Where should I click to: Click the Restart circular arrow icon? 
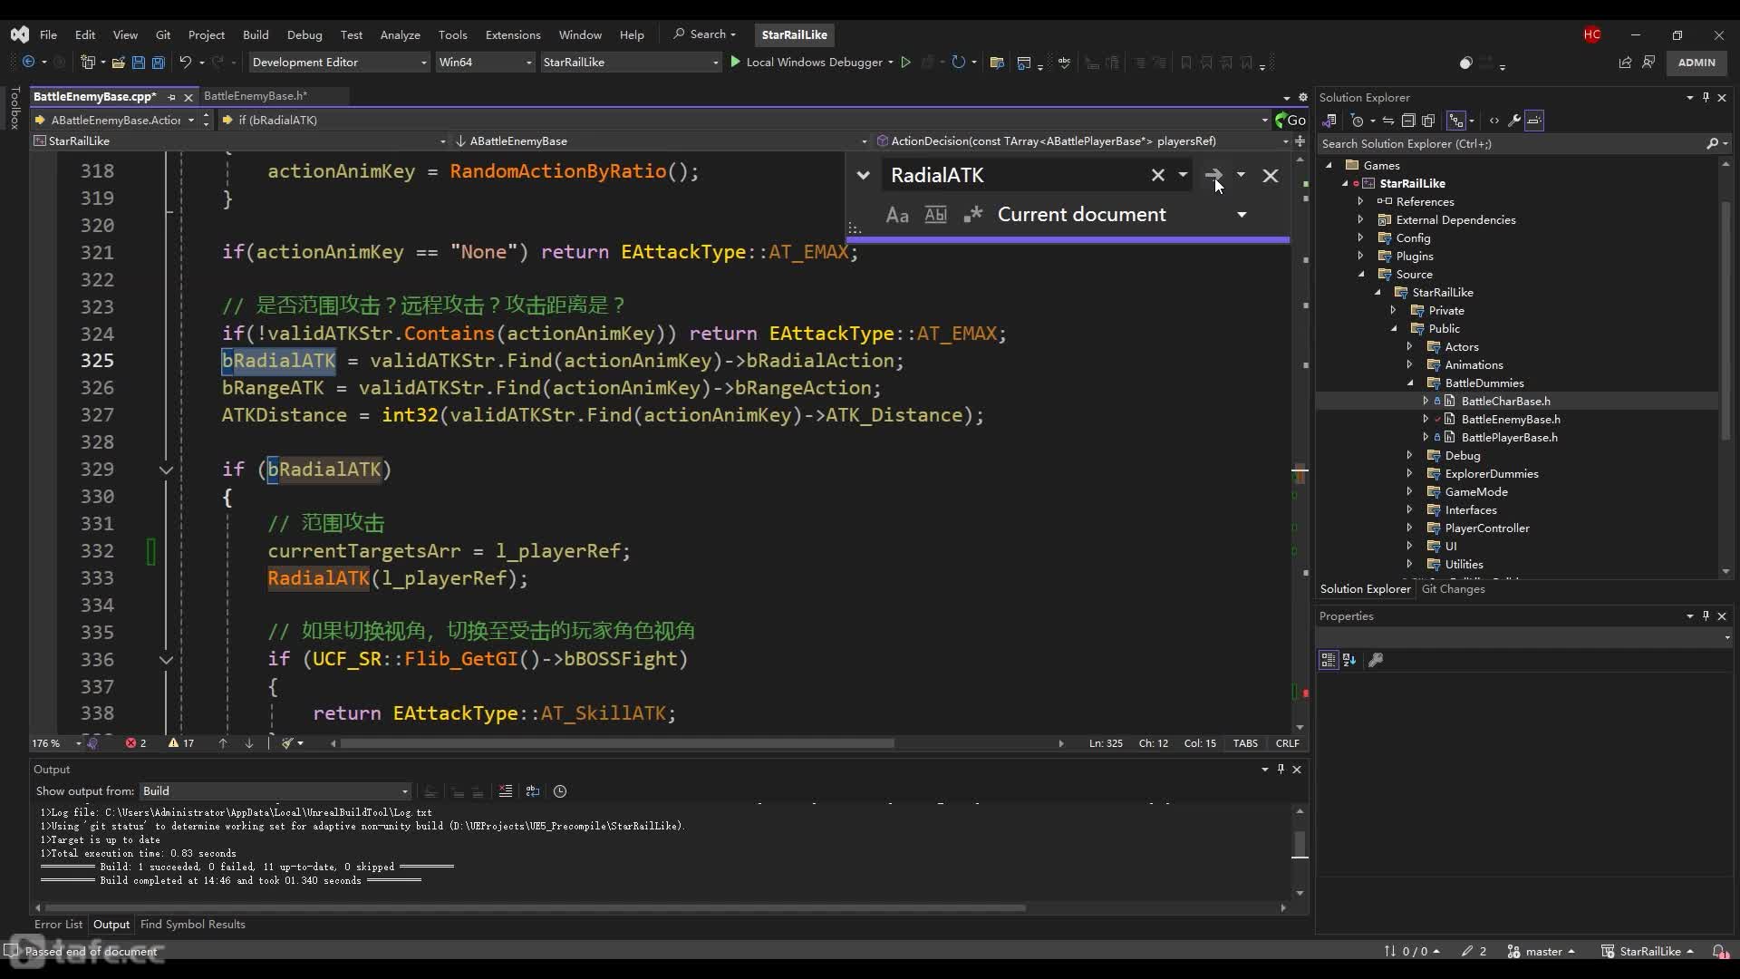pyautogui.click(x=958, y=63)
